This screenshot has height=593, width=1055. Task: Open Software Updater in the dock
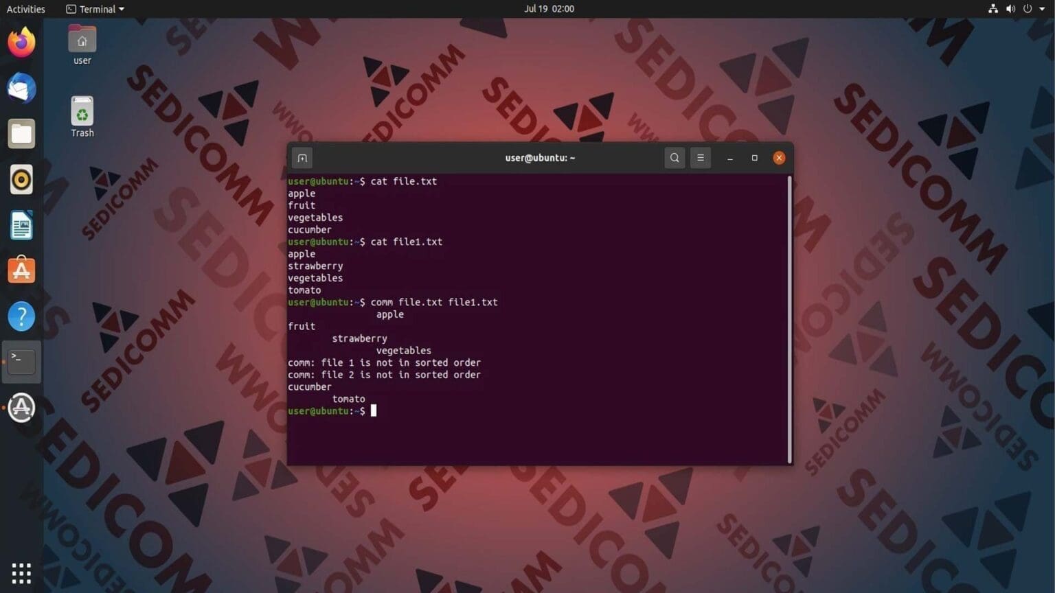(x=21, y=408)
